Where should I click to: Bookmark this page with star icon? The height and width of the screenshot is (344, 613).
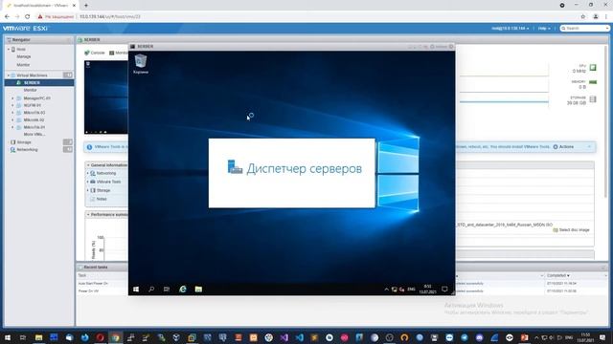[x=583, y=17]
